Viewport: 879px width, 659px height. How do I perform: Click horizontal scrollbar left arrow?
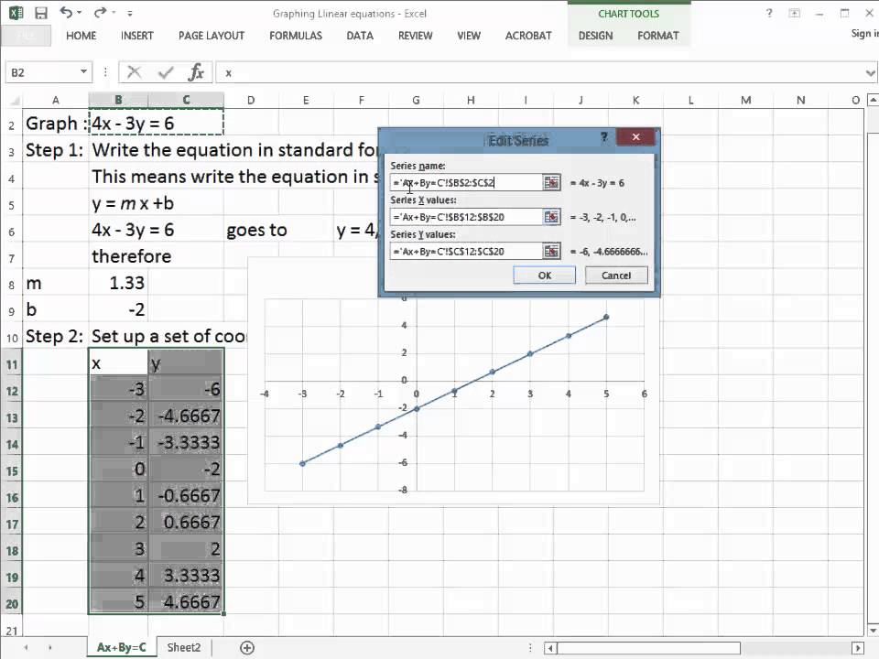click(x=551, y=648)
